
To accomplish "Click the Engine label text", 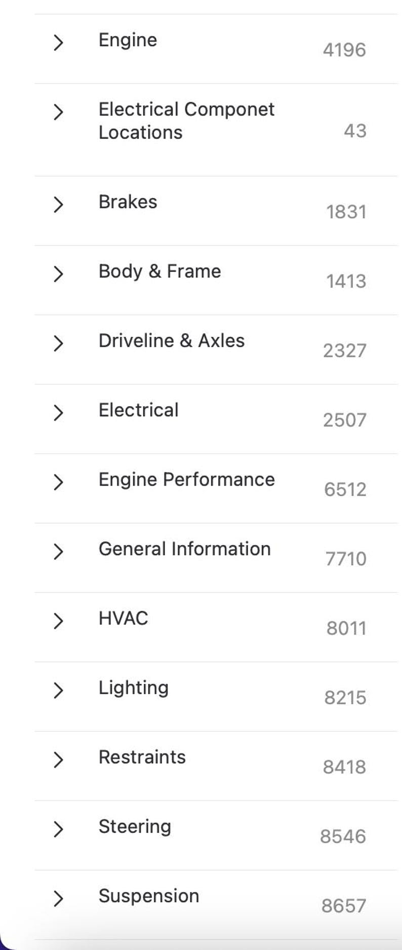I will click(128, 40).
